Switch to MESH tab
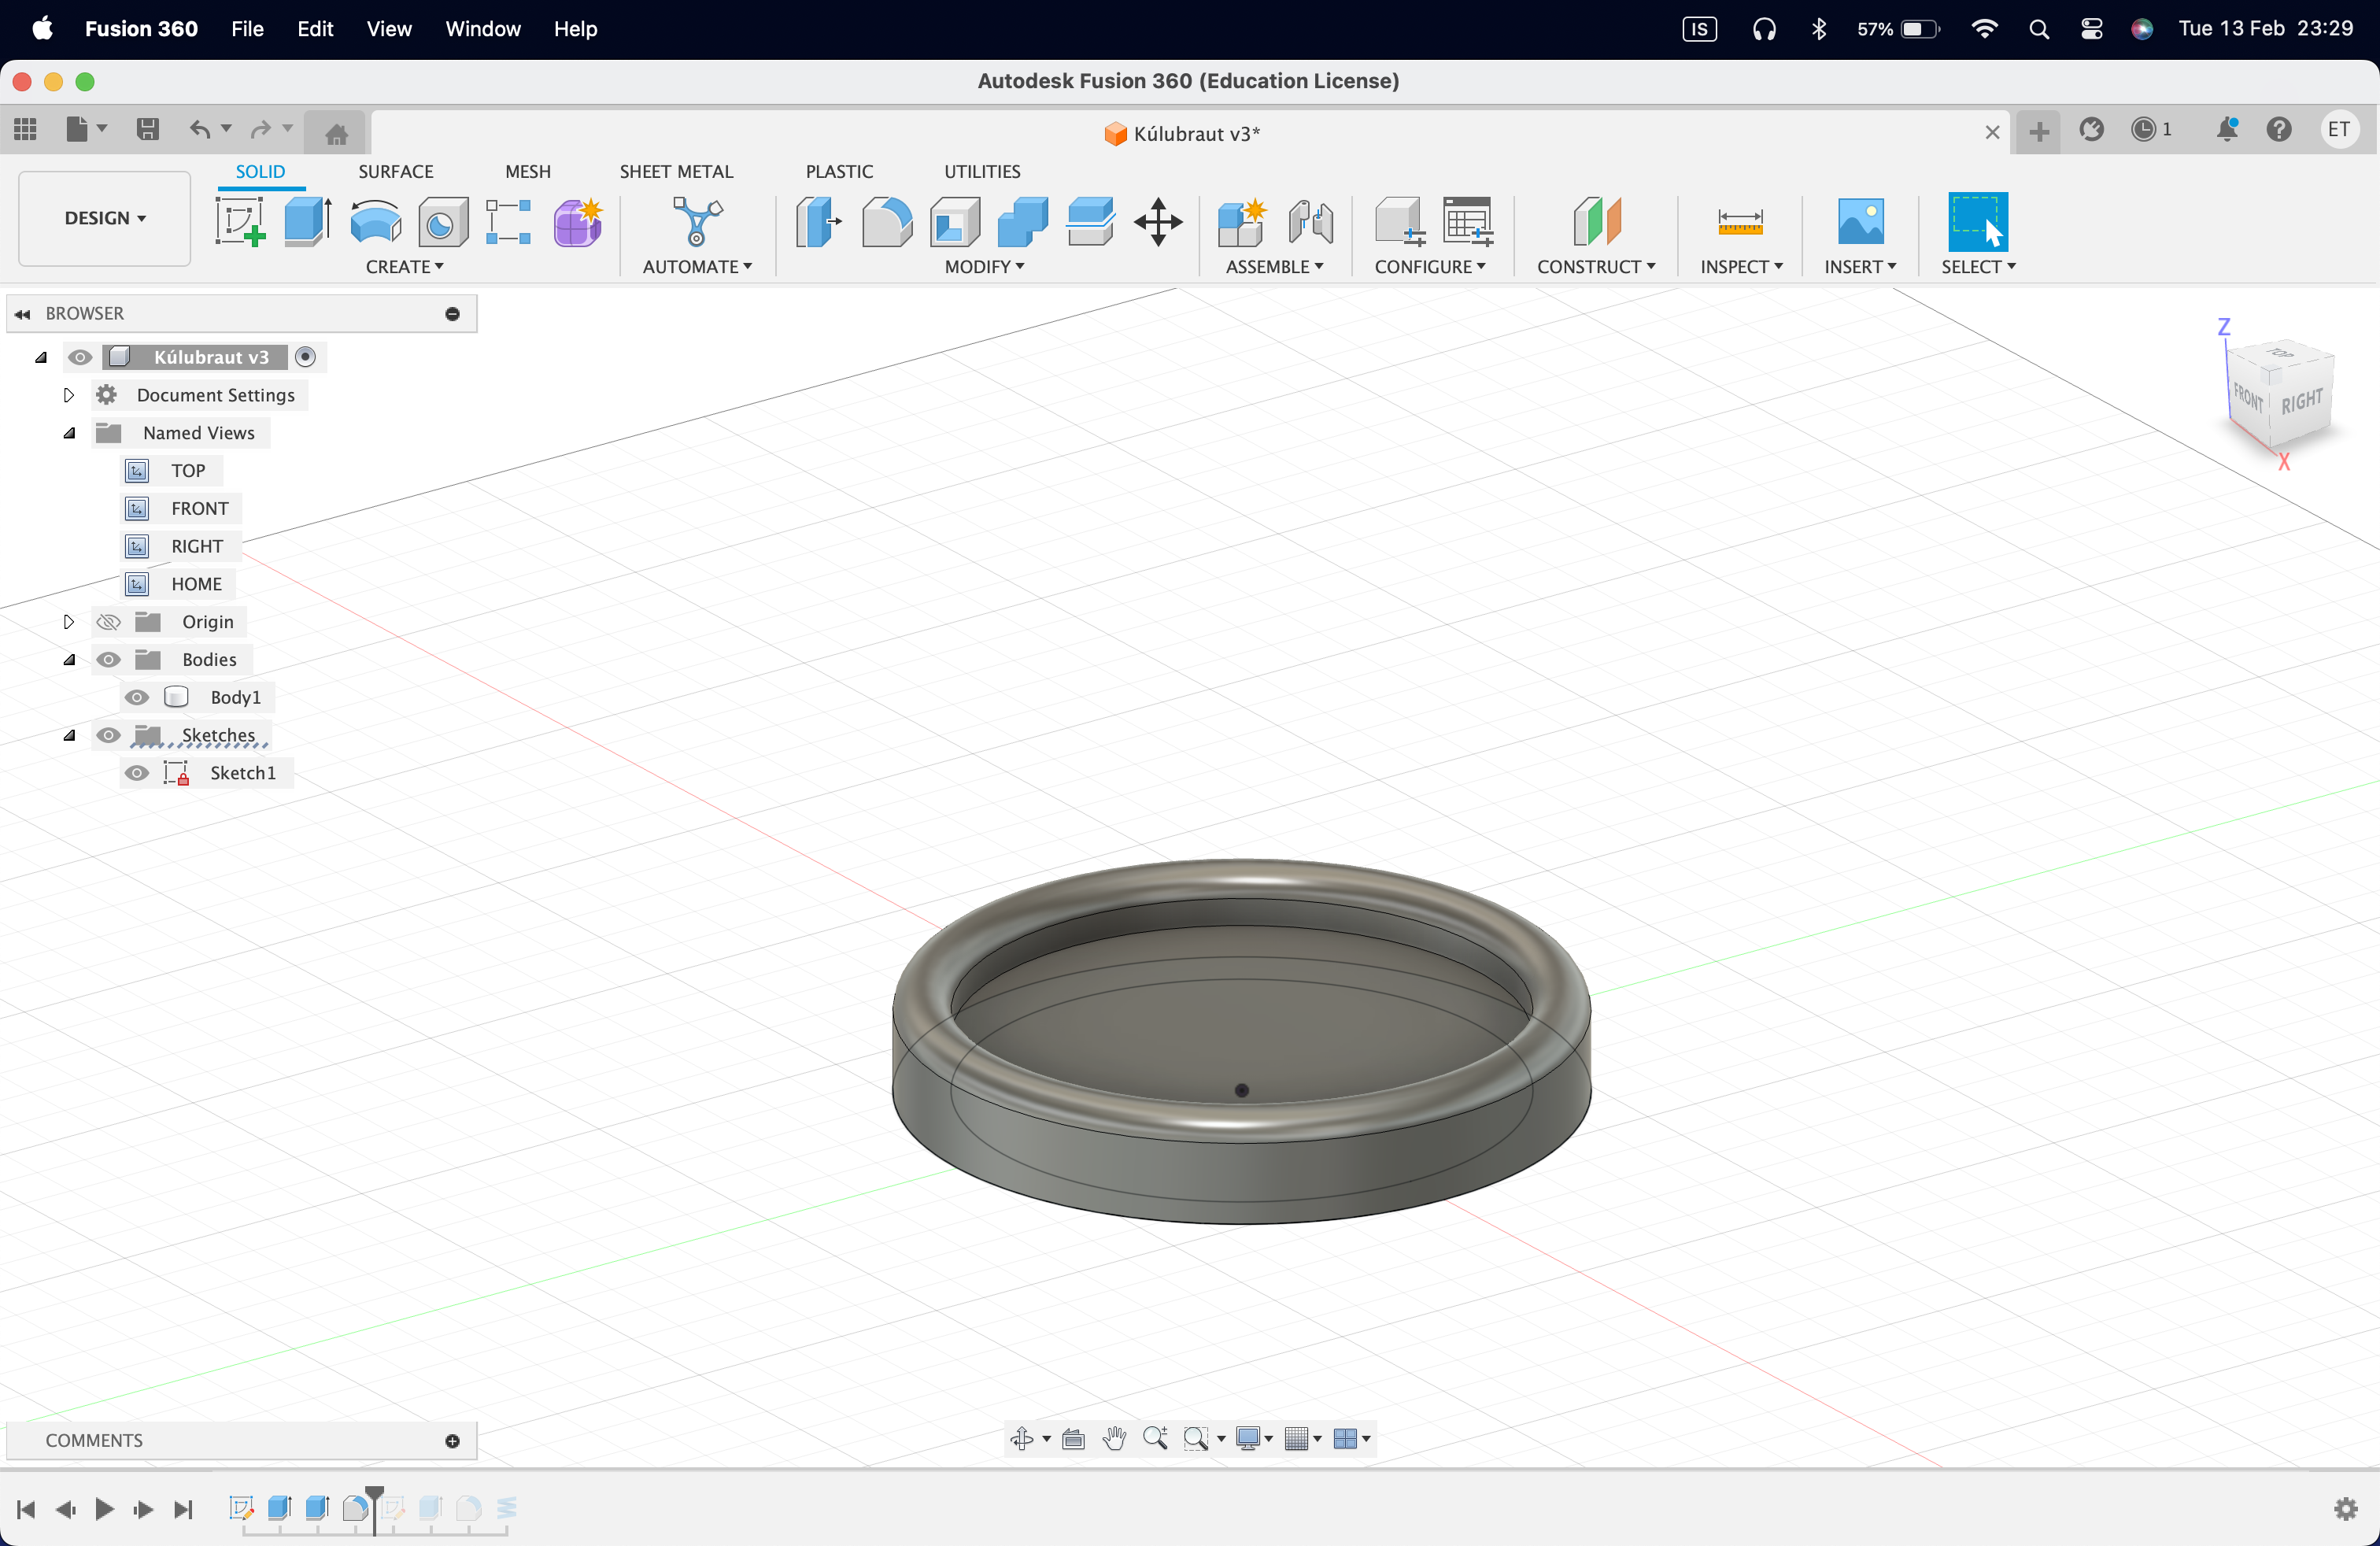 [x=528, y=171]
